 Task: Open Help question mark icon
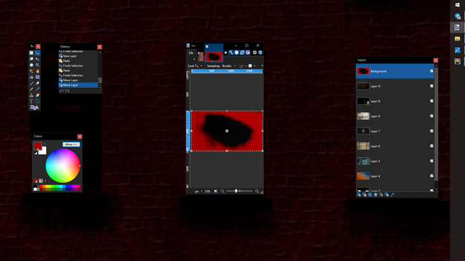[x=260, y=53]
